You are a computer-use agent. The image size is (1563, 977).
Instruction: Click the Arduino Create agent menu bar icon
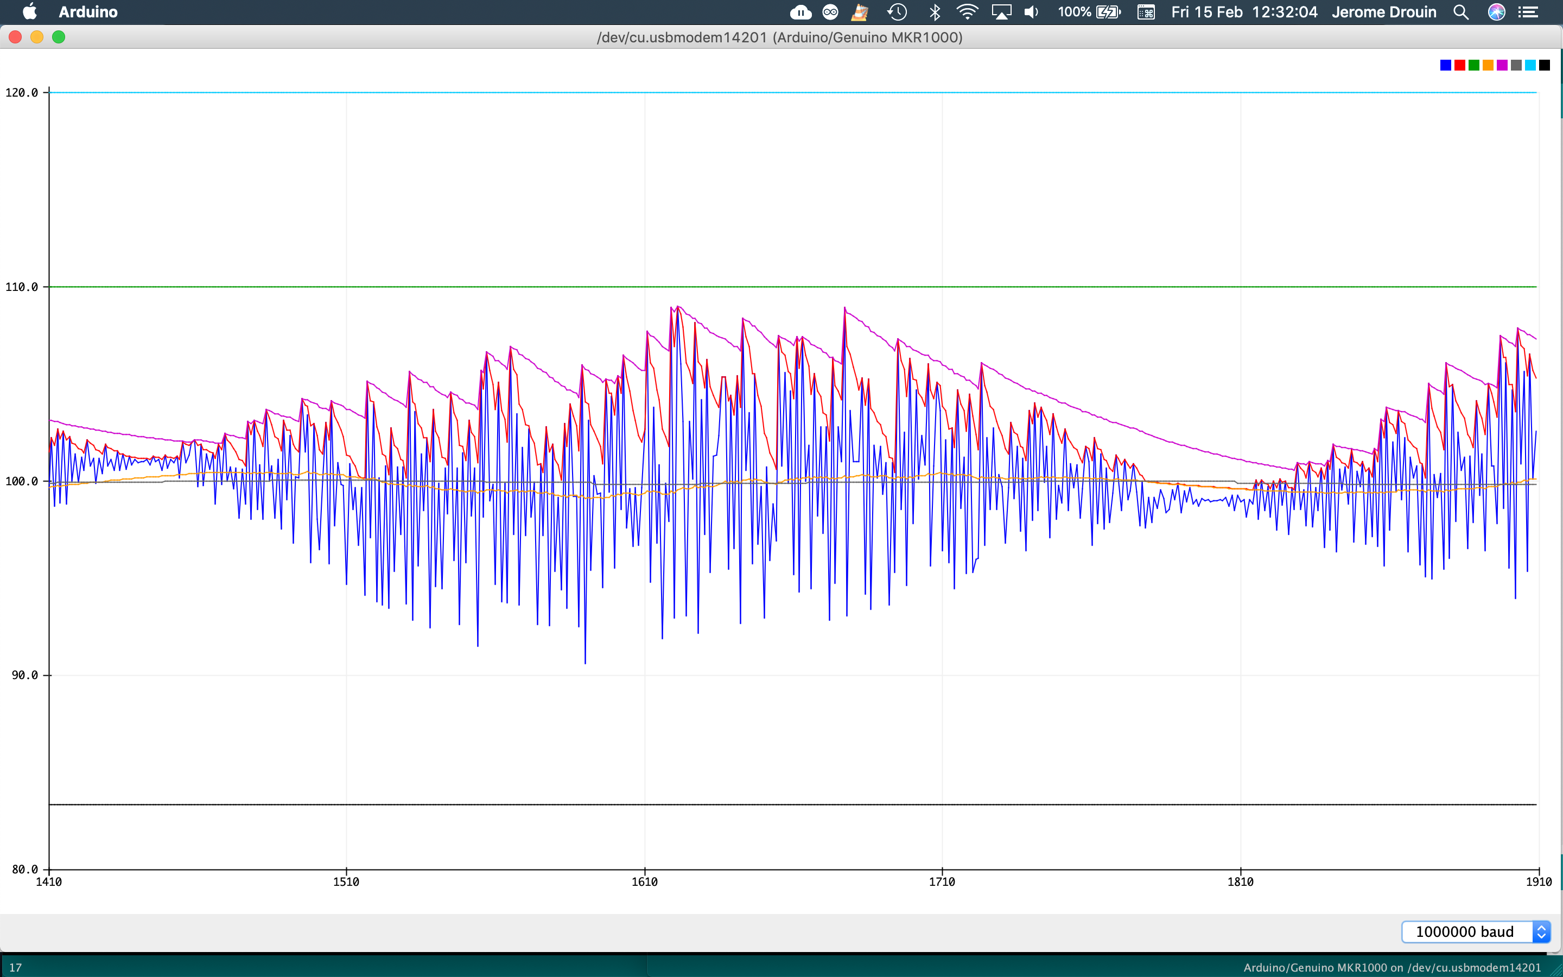pyautogui.click(x=830, y=11)
